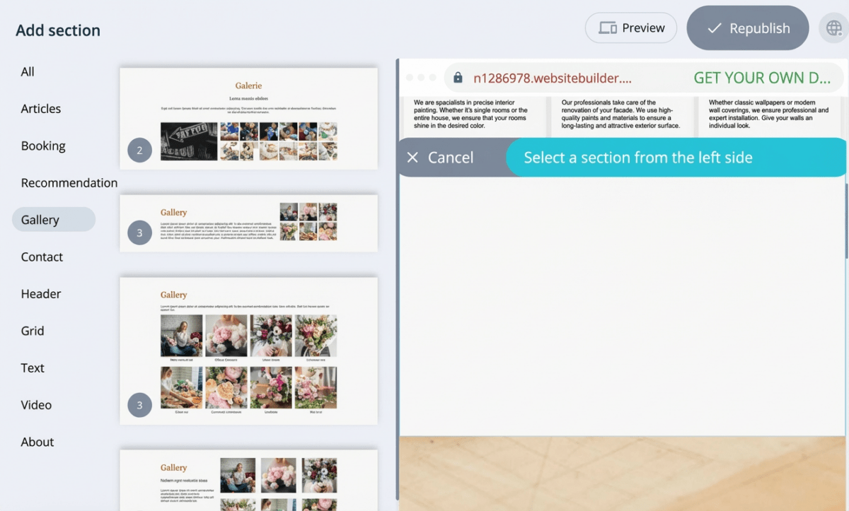The height and width of the screenshot is (511, 849).
Task: Click the devices icon in Preview button
Action: tap(607, 28)
